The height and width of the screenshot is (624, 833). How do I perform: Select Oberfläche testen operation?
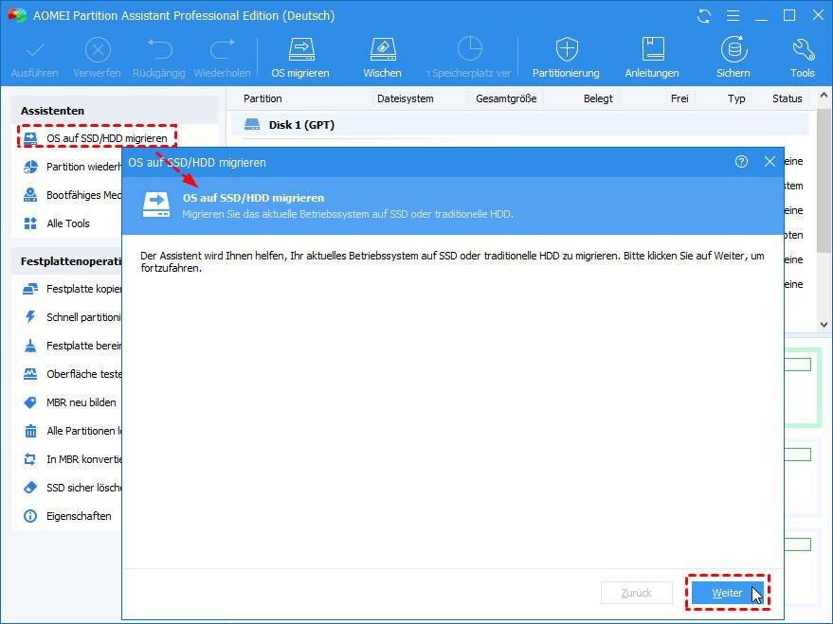[x=72, y=374]
